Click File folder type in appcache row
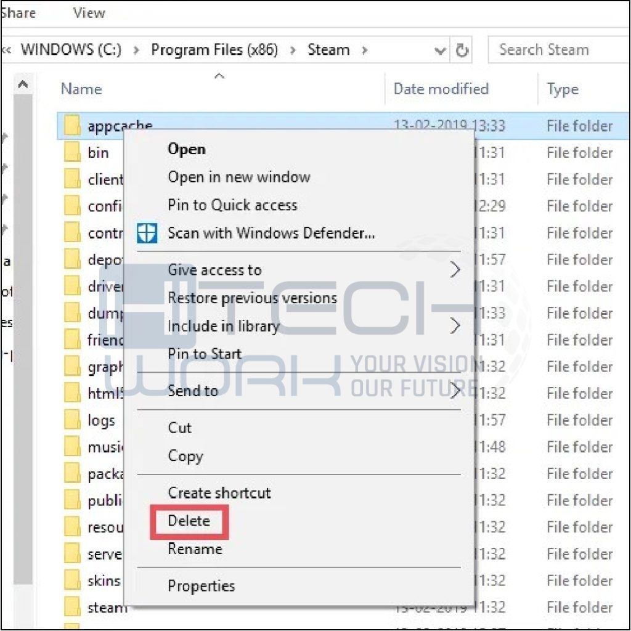 579,126
